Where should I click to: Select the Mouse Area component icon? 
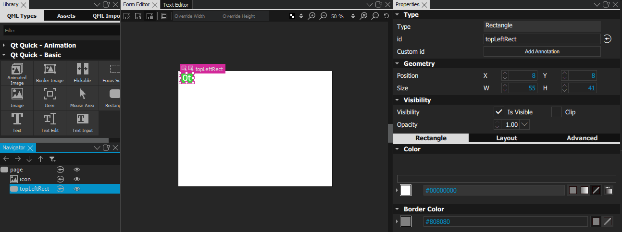tap(82, 97)
